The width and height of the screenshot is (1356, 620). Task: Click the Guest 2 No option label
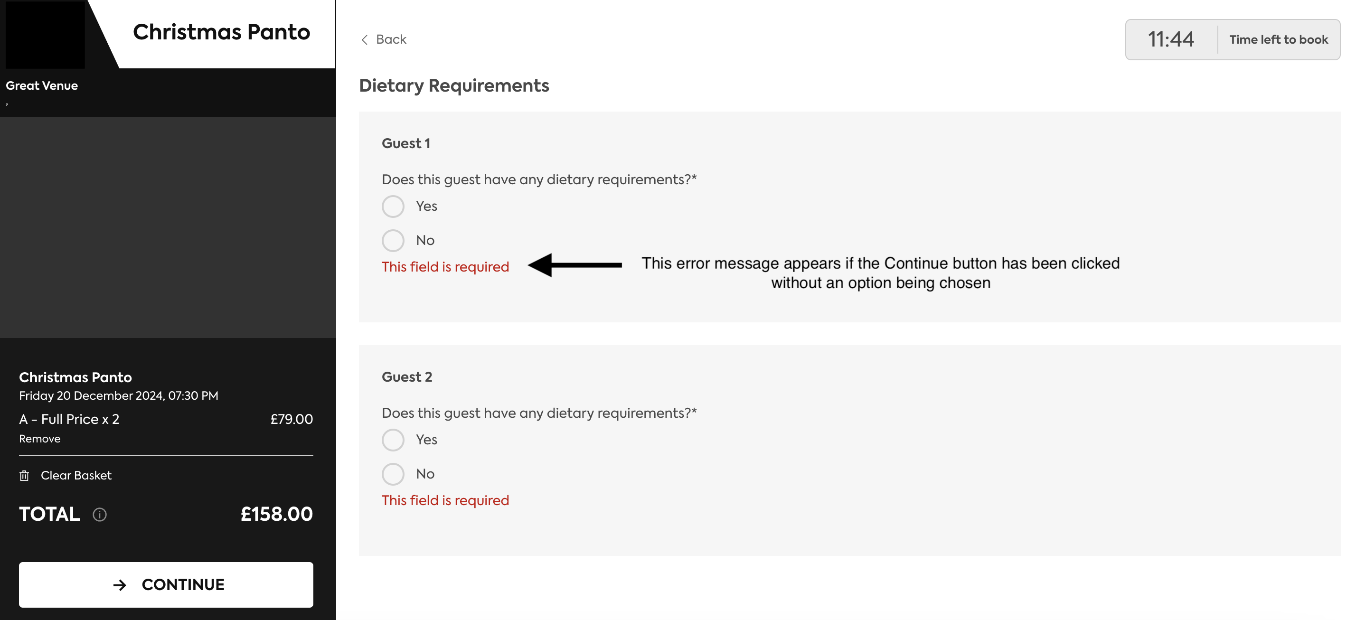click(x=425, y=474)
